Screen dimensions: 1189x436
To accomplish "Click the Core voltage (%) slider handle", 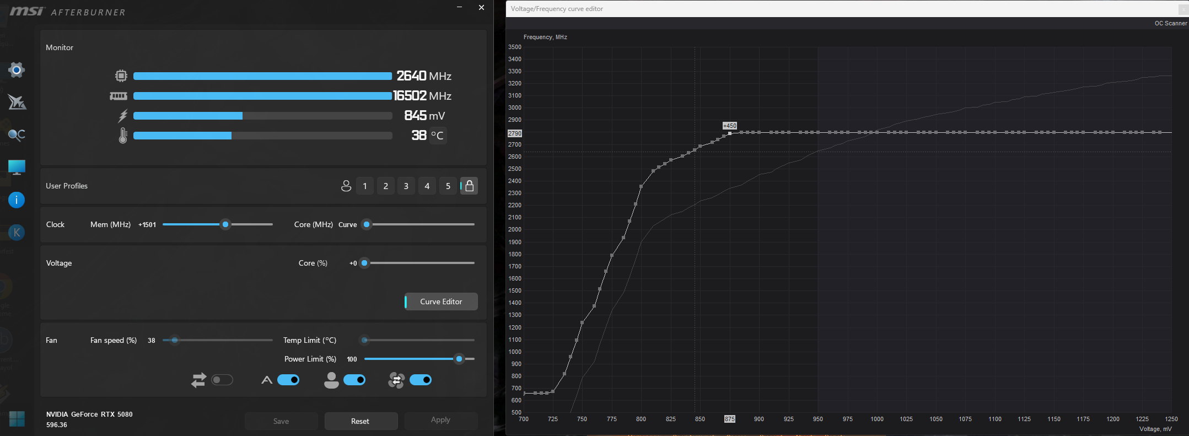I will 364,263.
